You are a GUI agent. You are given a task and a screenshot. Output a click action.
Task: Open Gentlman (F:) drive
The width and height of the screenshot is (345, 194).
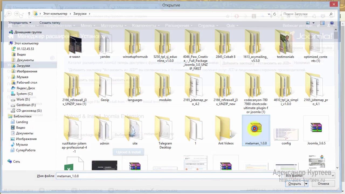tap(23, 105)
